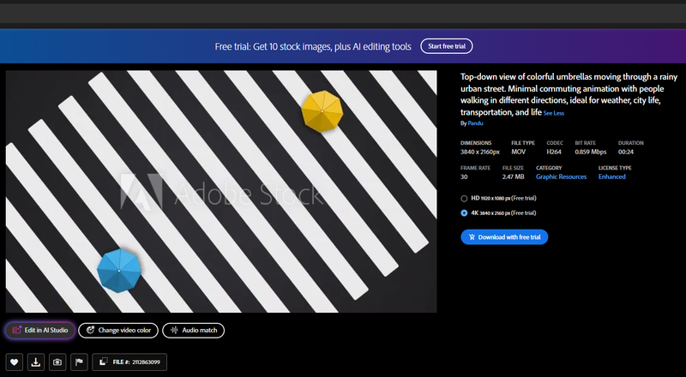Screen dimensions: 686x377
Task: Open the Enhanced license type link
Action: pos(611,177)
